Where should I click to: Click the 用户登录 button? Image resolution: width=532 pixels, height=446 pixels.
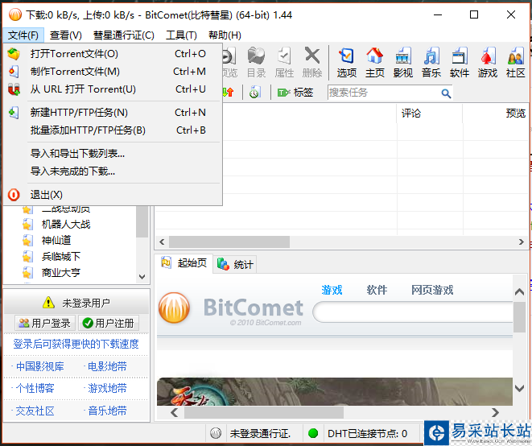[45, 323]
